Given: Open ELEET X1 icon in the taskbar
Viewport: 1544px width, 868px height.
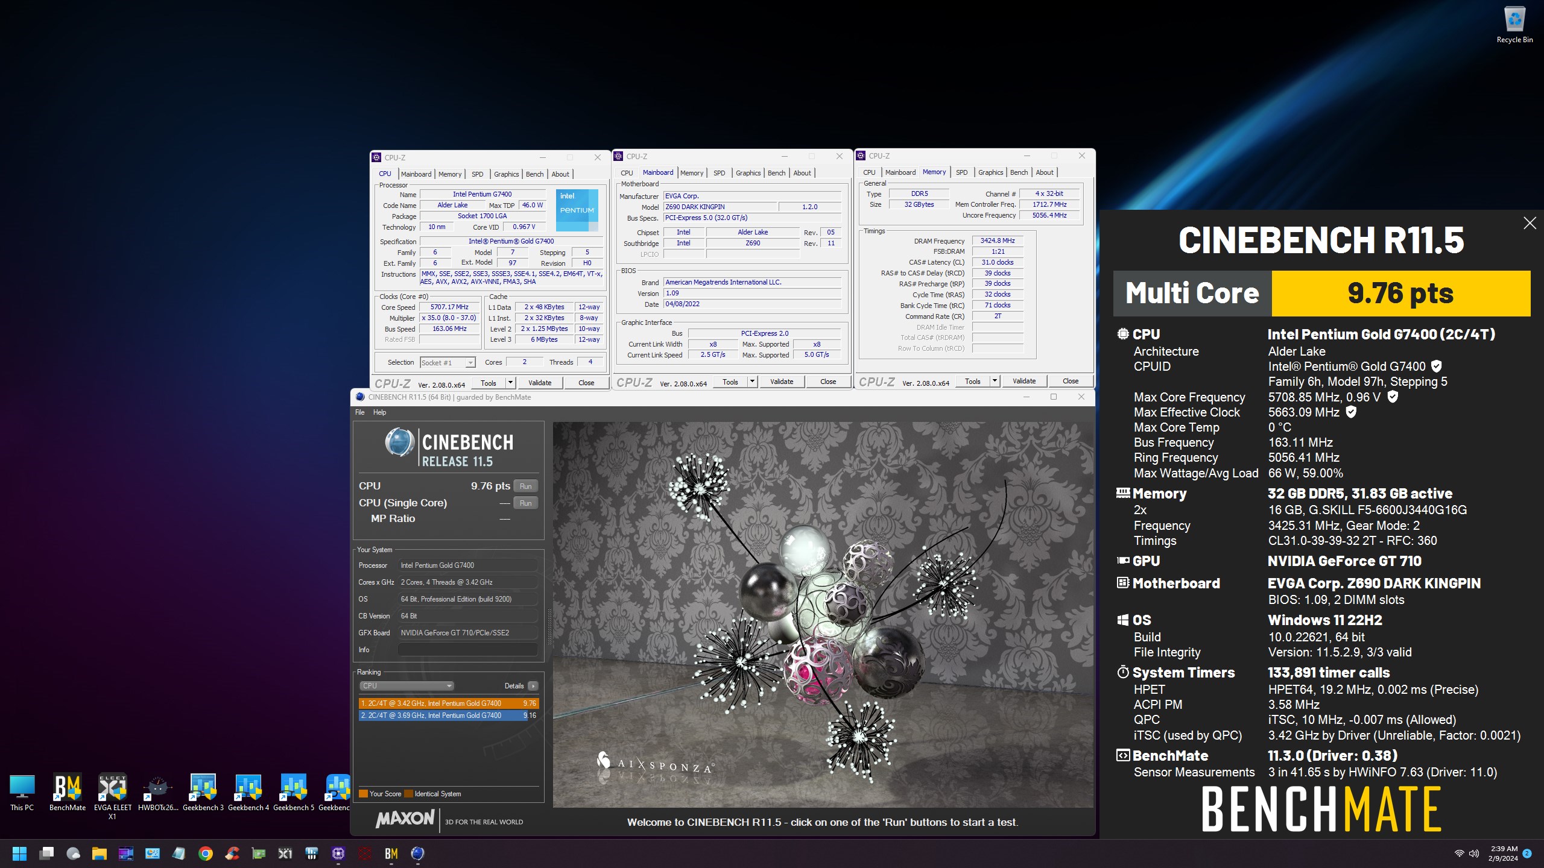Looking at the screenshot, I should click(285, 854).
